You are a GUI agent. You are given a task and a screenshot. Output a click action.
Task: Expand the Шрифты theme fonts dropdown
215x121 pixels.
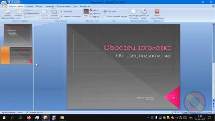[x=95, y=13]
